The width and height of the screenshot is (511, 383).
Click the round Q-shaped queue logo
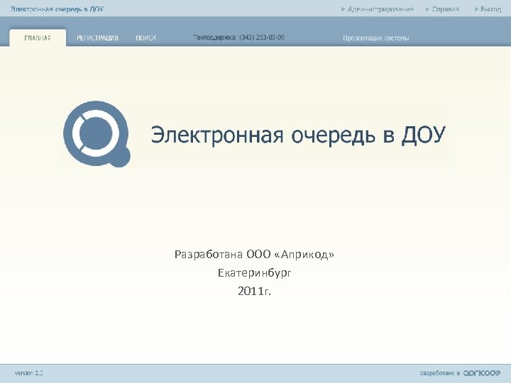97,134
